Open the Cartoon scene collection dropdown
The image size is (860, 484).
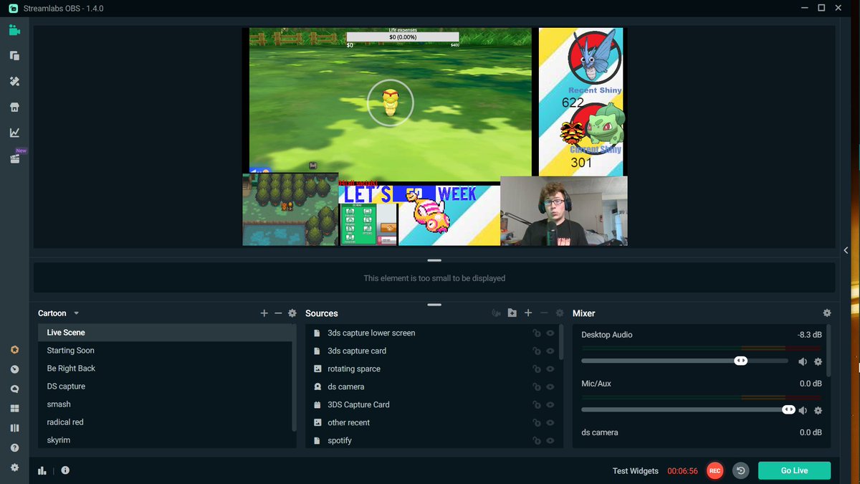point(59,313)
